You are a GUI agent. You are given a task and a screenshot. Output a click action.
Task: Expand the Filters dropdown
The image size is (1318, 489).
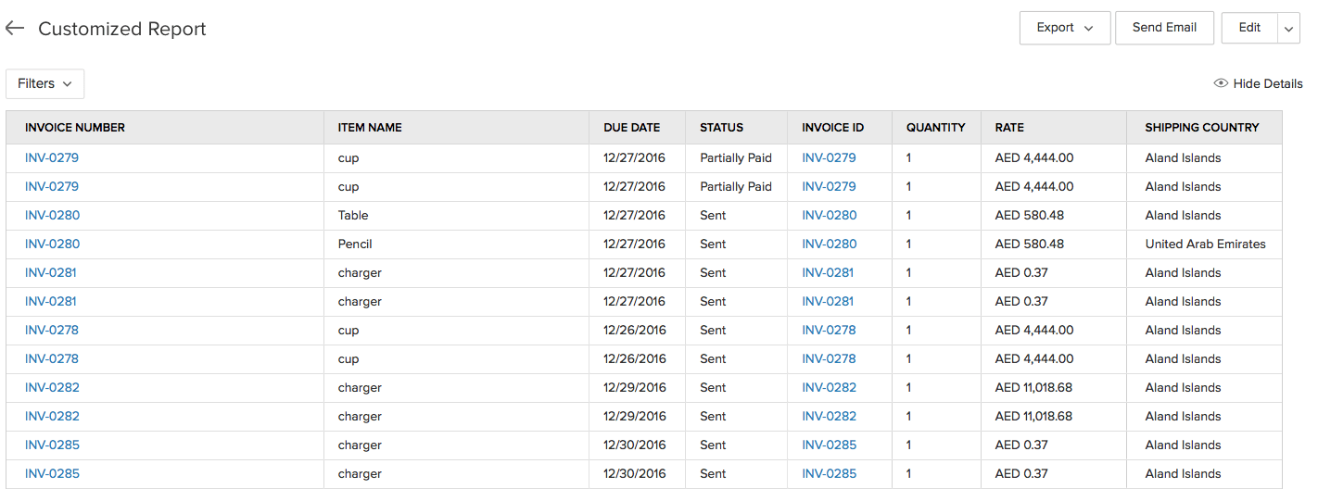[44, 83]
